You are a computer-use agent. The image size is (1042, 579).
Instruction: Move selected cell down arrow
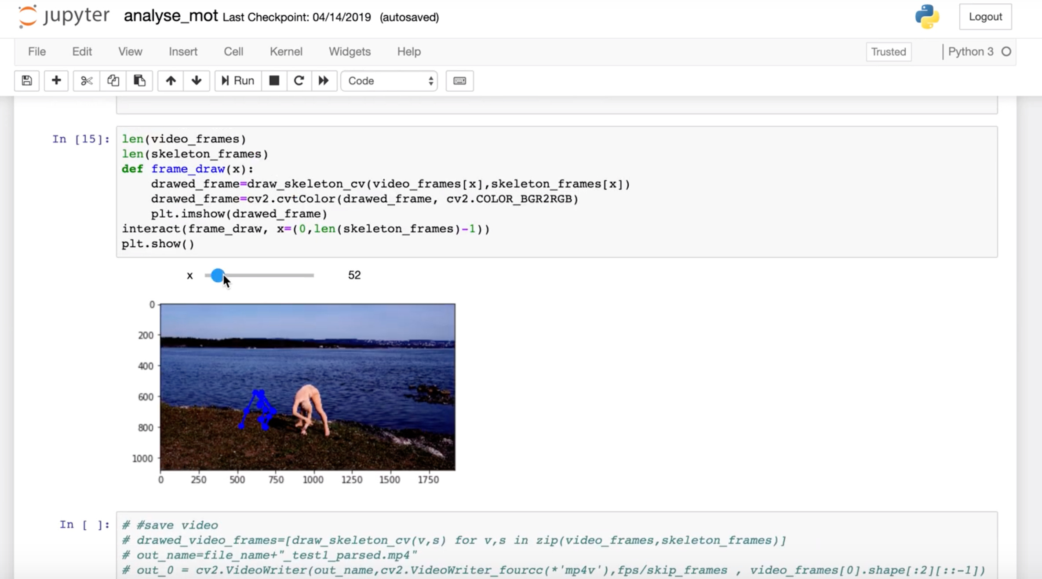(x=197, y=81)
